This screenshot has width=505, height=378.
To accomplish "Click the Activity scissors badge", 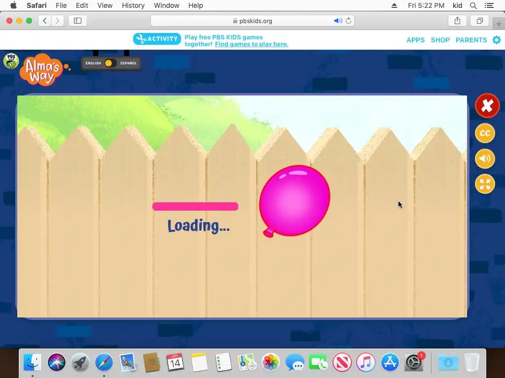I will [x=157, y=39].
